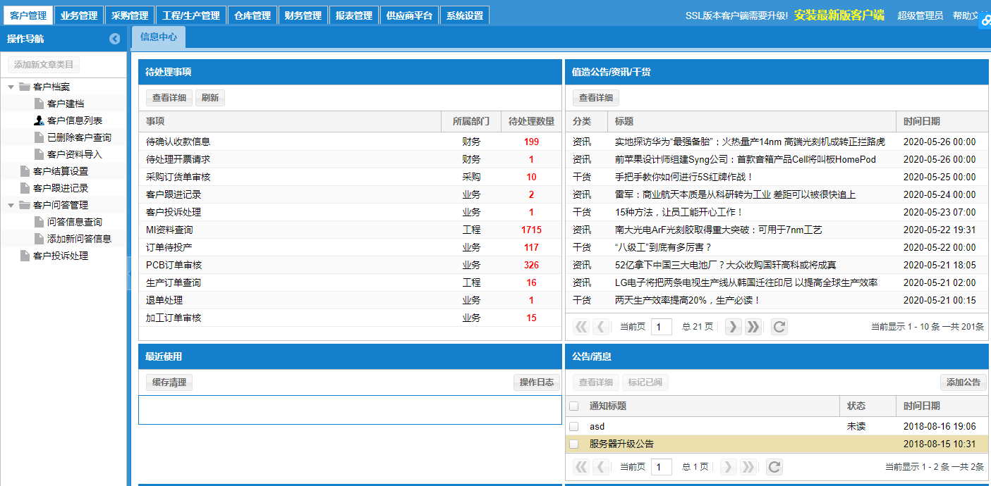Image resolution: width=991 pixels, height=486 pixels.
Task: Open 客户跟进记录 in the navigation tree
Action: [60, 188]
